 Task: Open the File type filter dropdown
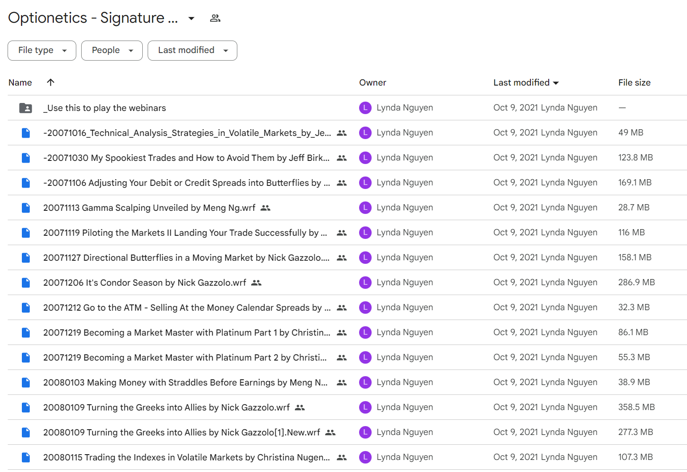point(42,50)
